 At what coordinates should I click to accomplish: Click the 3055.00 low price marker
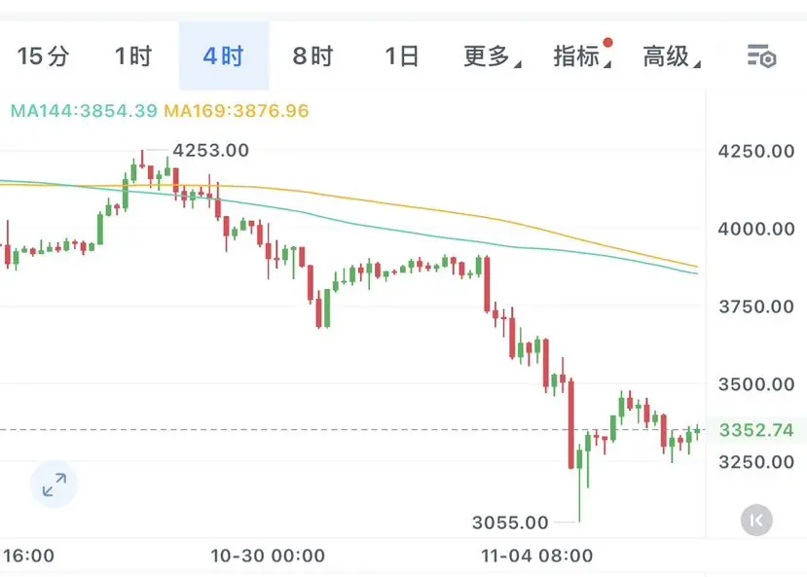click(510, 523)
